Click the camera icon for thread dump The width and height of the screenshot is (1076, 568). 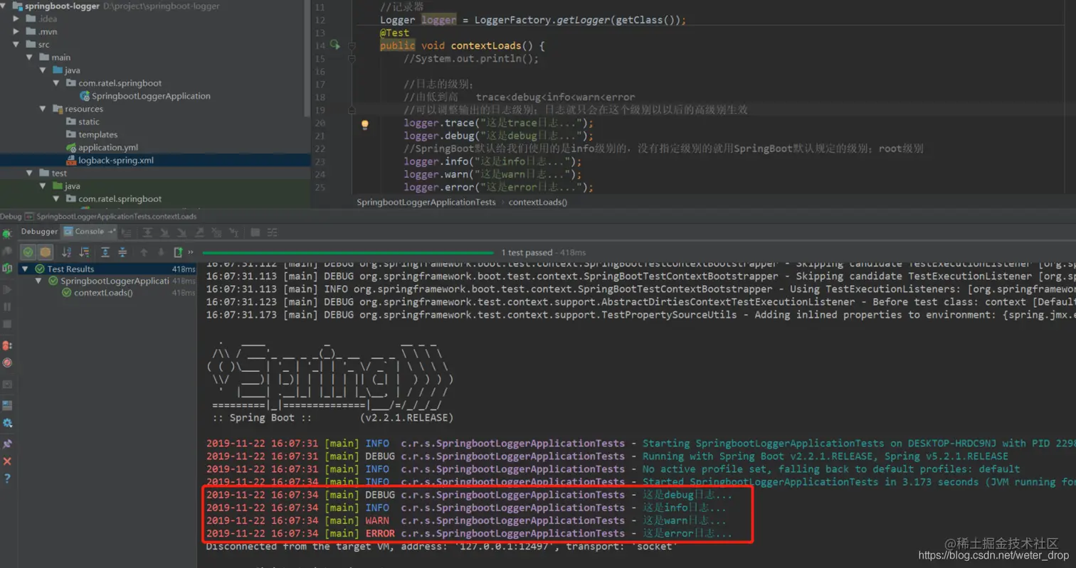point(7,384)
